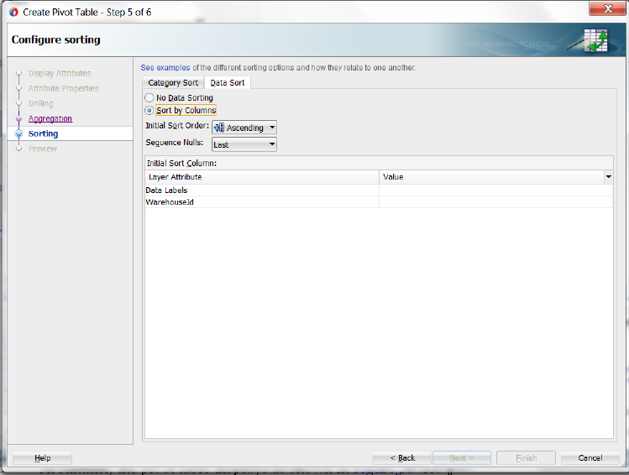
Task: Click the Display Attributes step
Action: point(60,73)
